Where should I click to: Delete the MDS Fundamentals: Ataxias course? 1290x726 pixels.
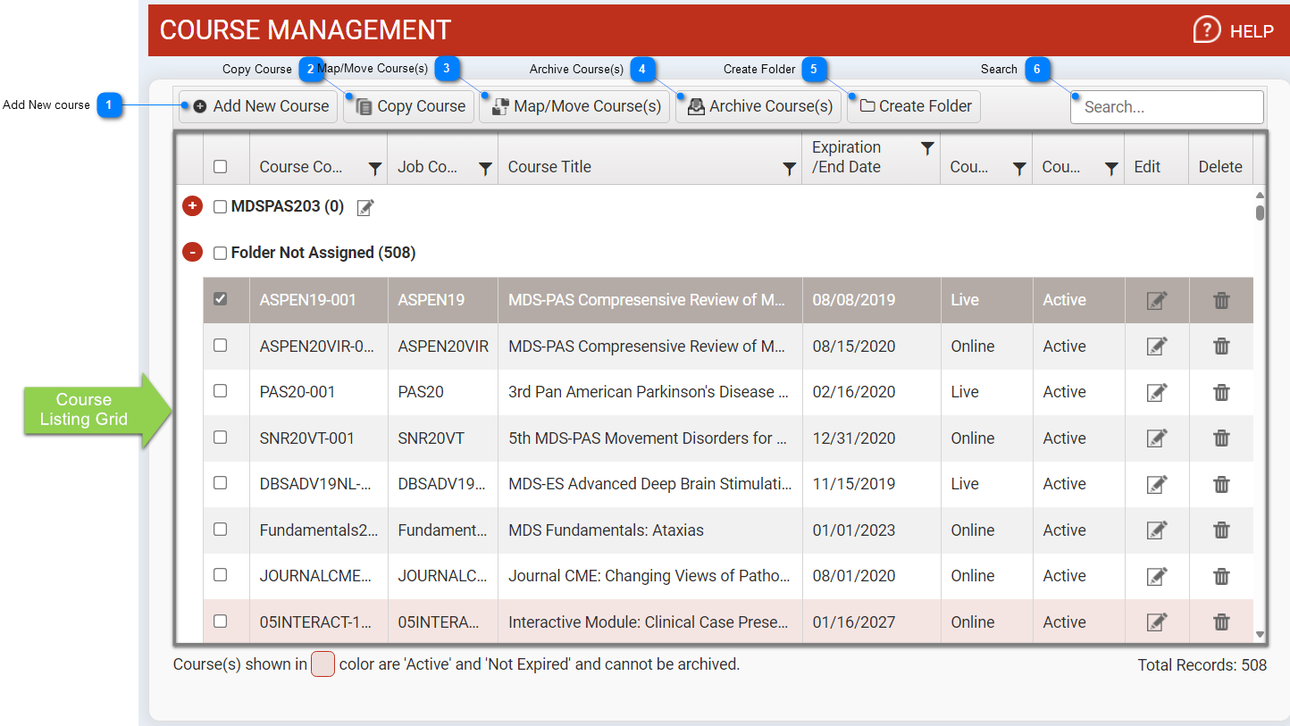point(1221,530)
